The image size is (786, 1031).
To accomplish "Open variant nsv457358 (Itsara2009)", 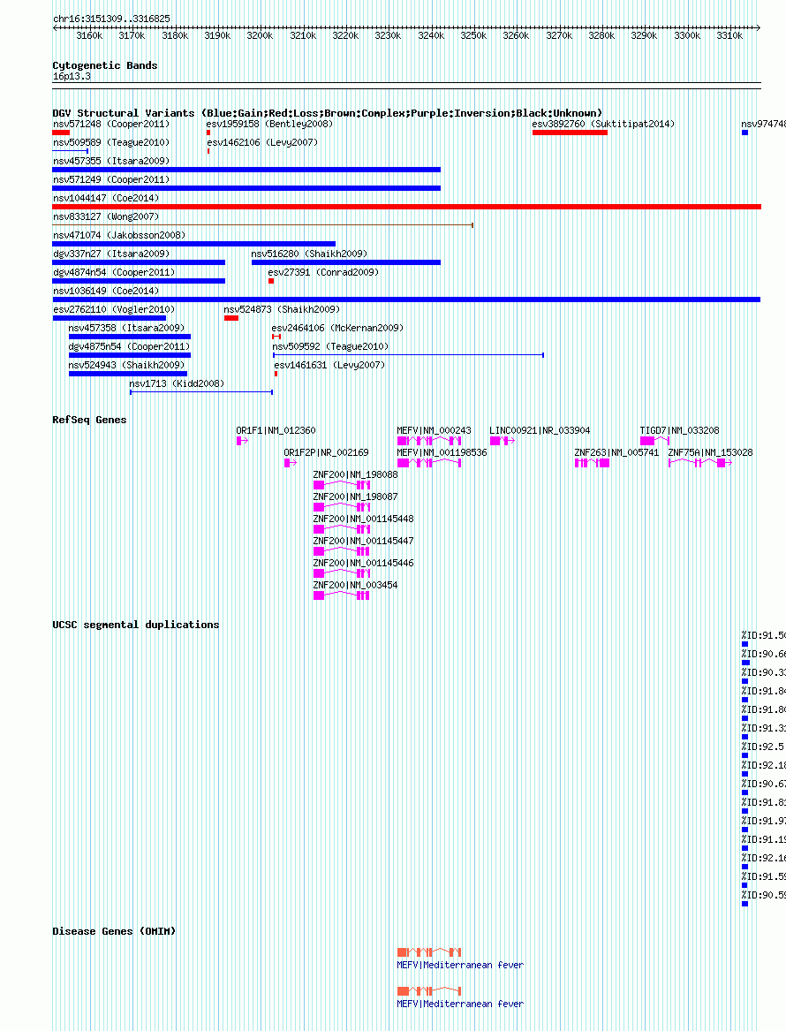I will 126,328.
